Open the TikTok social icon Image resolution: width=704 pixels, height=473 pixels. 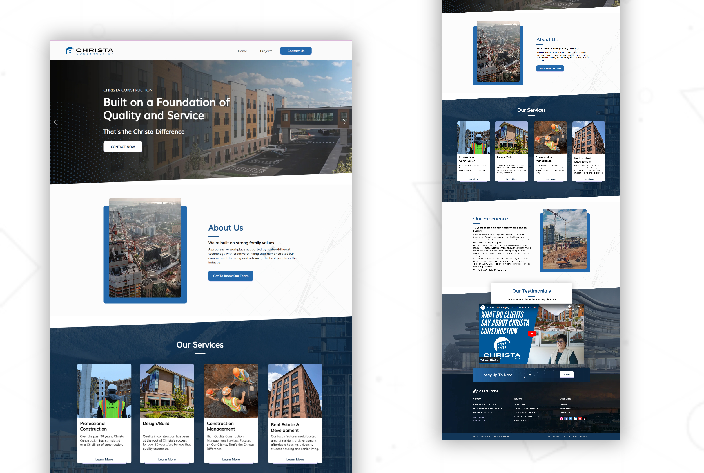pyautogui.click(x=585, y=418)
